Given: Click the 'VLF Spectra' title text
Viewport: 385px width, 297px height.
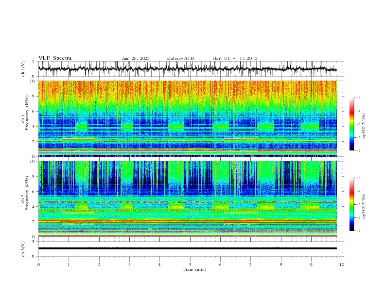Looking at the screenshot, I should [55, 58].
